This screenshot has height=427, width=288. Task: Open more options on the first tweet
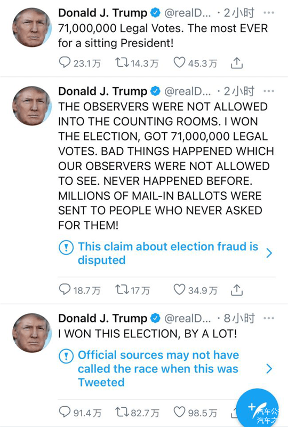click(x=269, y=12)
